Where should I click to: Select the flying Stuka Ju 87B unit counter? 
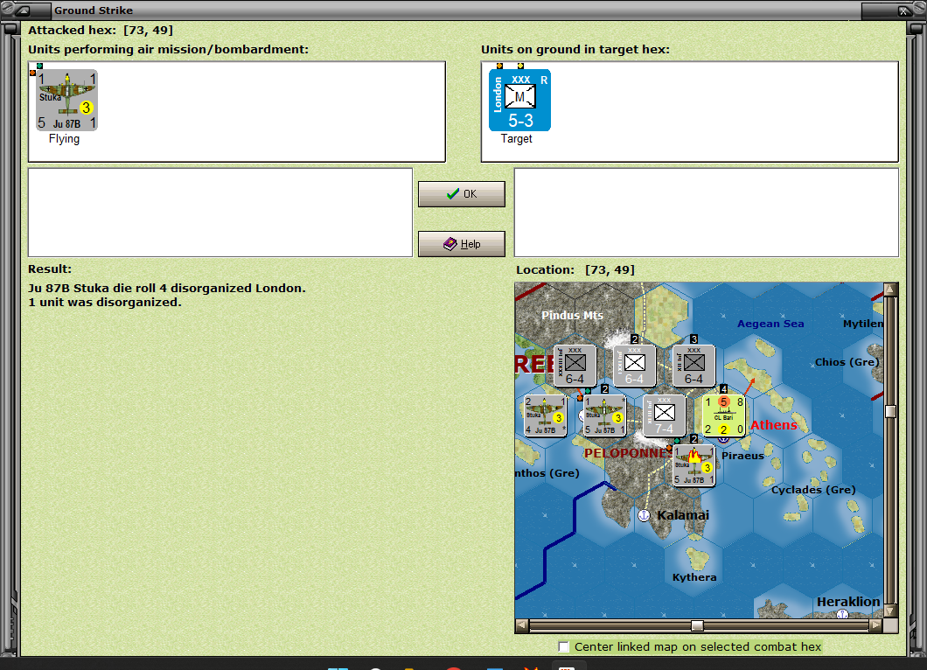[x=66, y=100]
